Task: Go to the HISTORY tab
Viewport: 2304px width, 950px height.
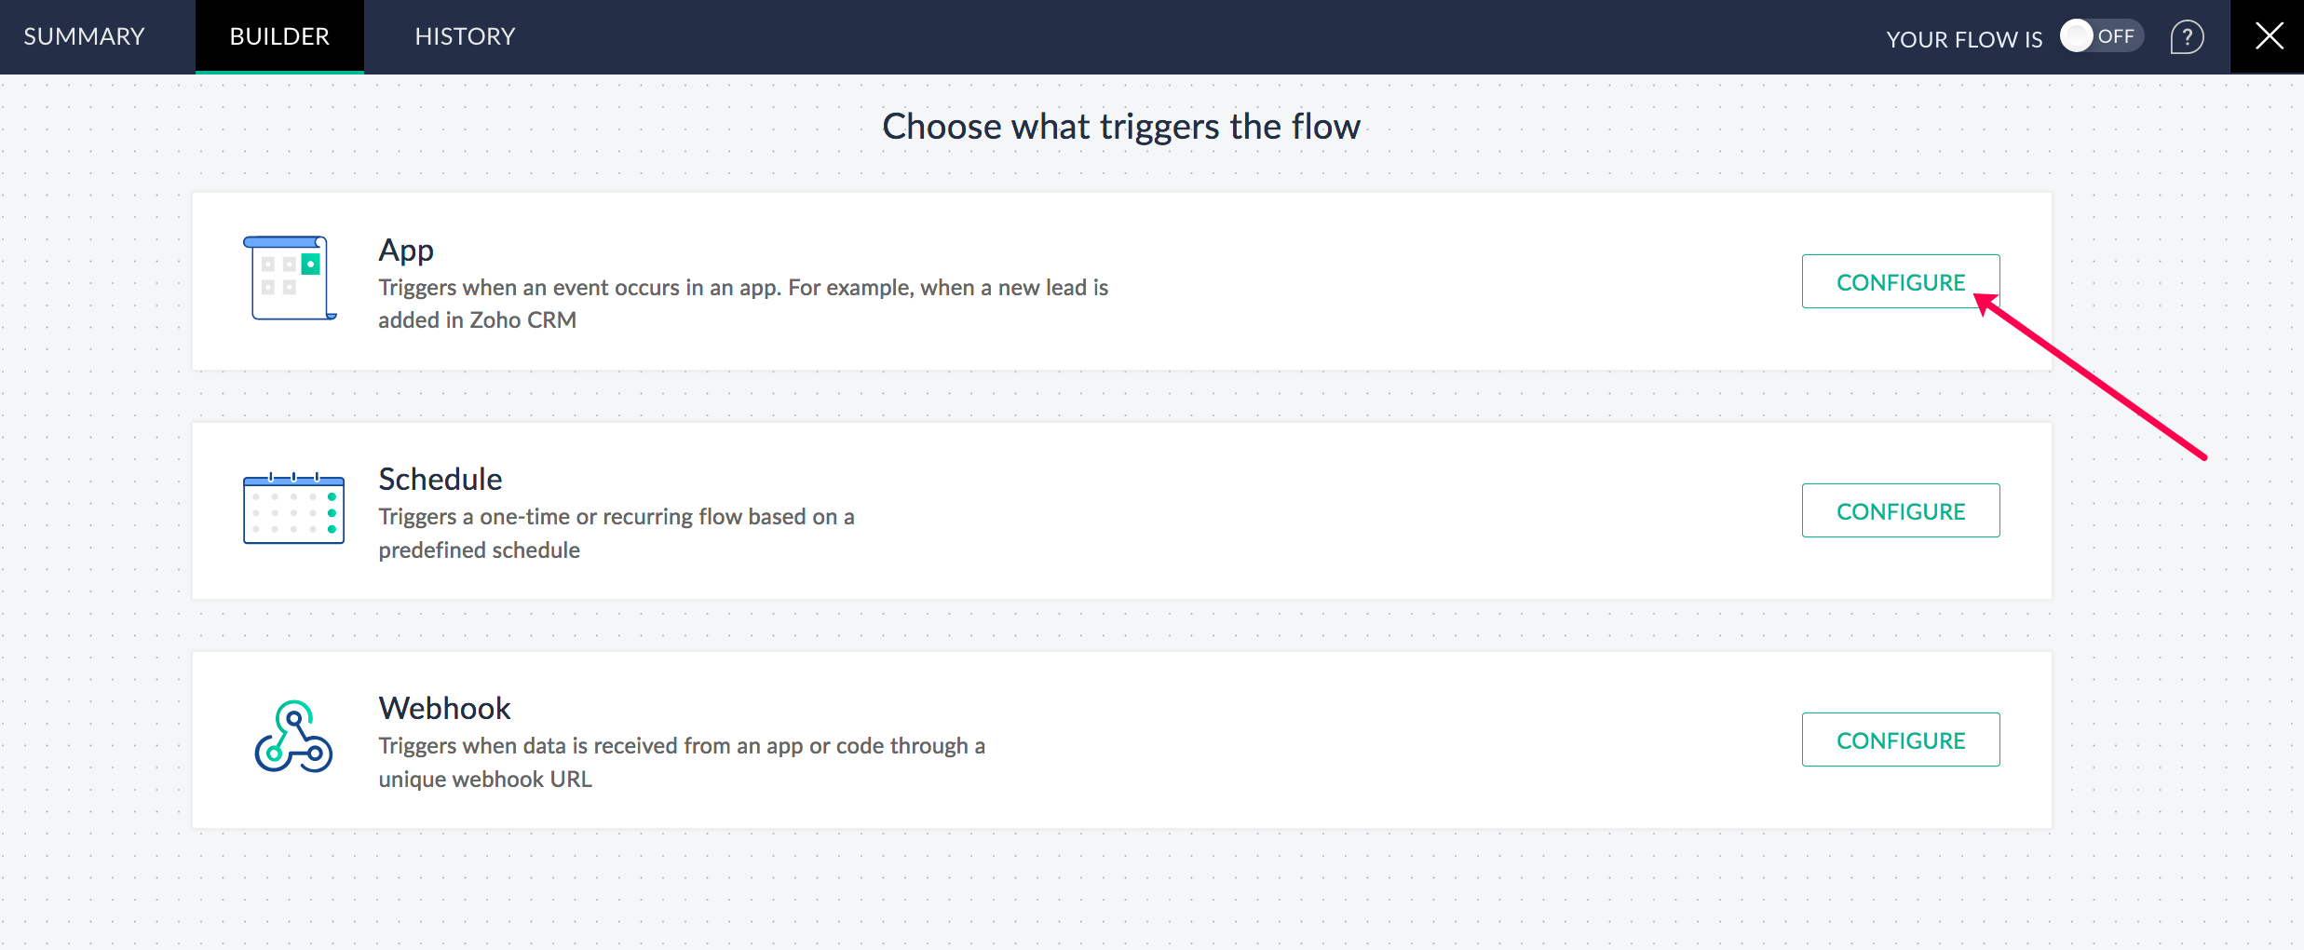Action: [465, 36]
